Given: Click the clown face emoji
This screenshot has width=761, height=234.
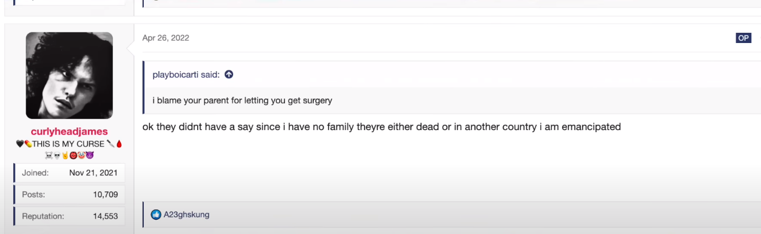Looking at the screenshot, I should point(82,155).
